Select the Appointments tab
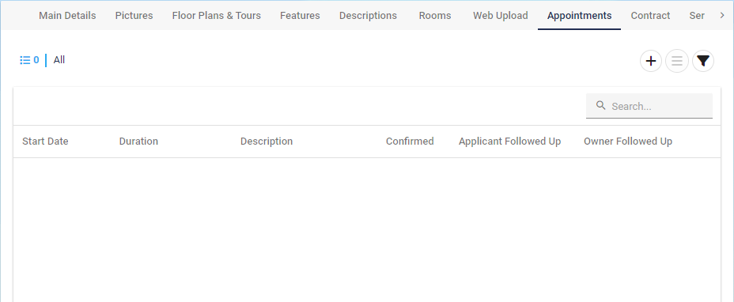Screen dimensions: 734x302 click(x=580, y=16)
